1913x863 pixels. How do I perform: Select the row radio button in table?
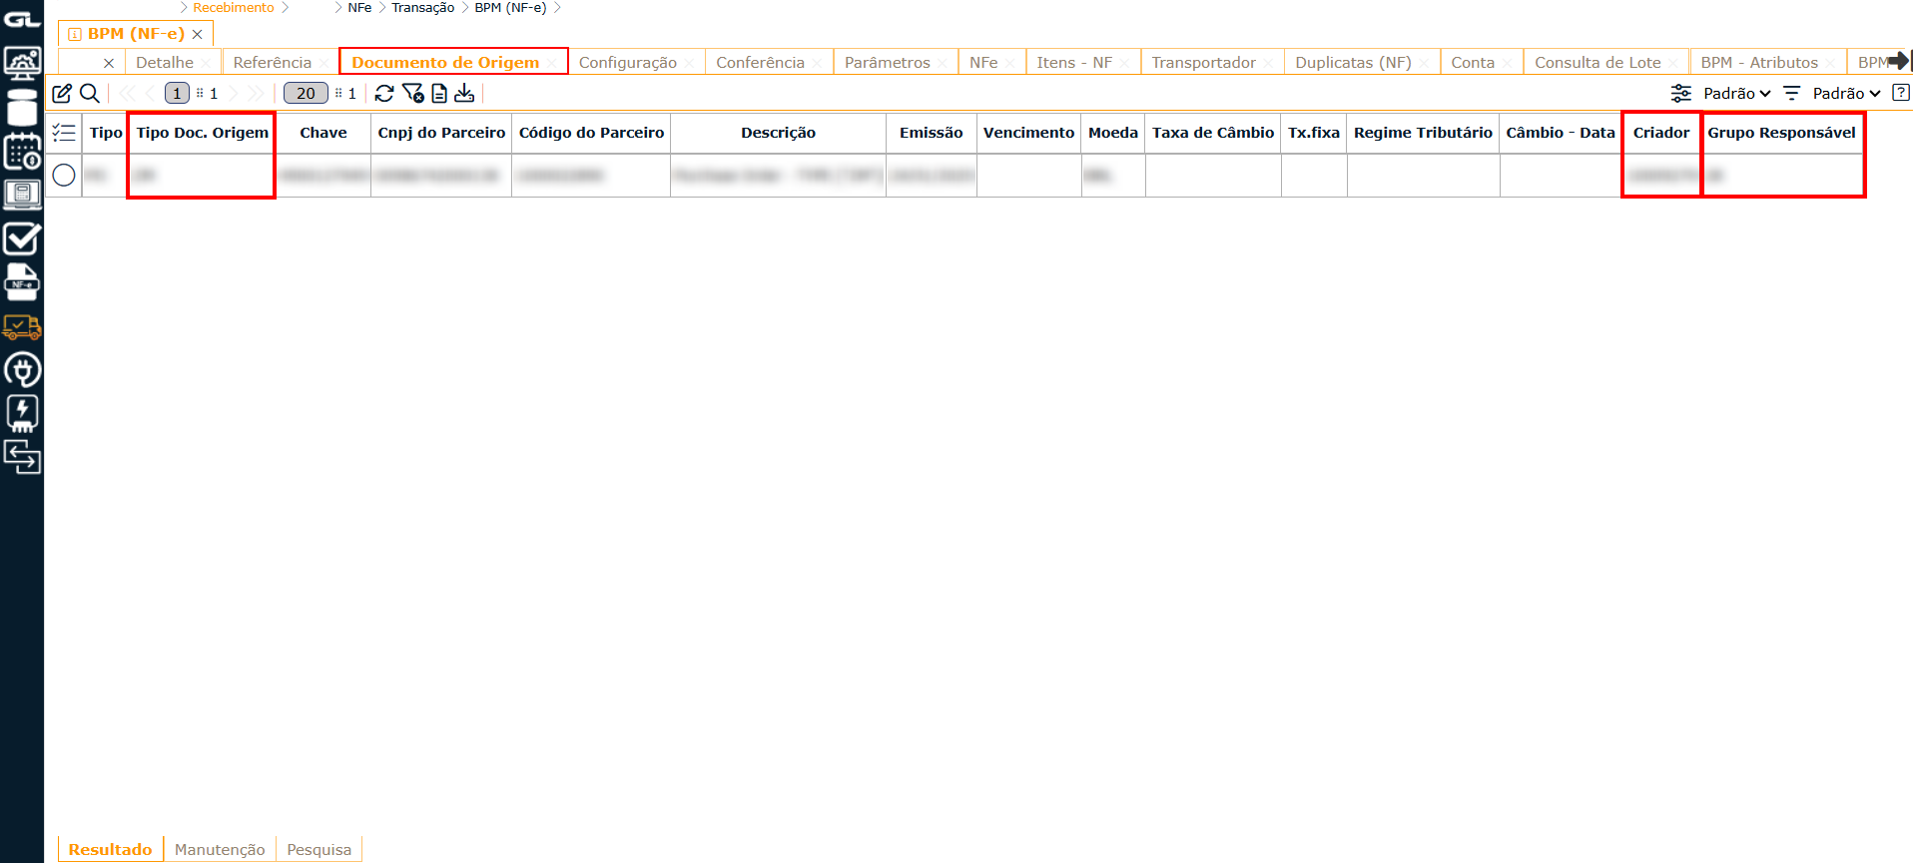tap(64, 175)
